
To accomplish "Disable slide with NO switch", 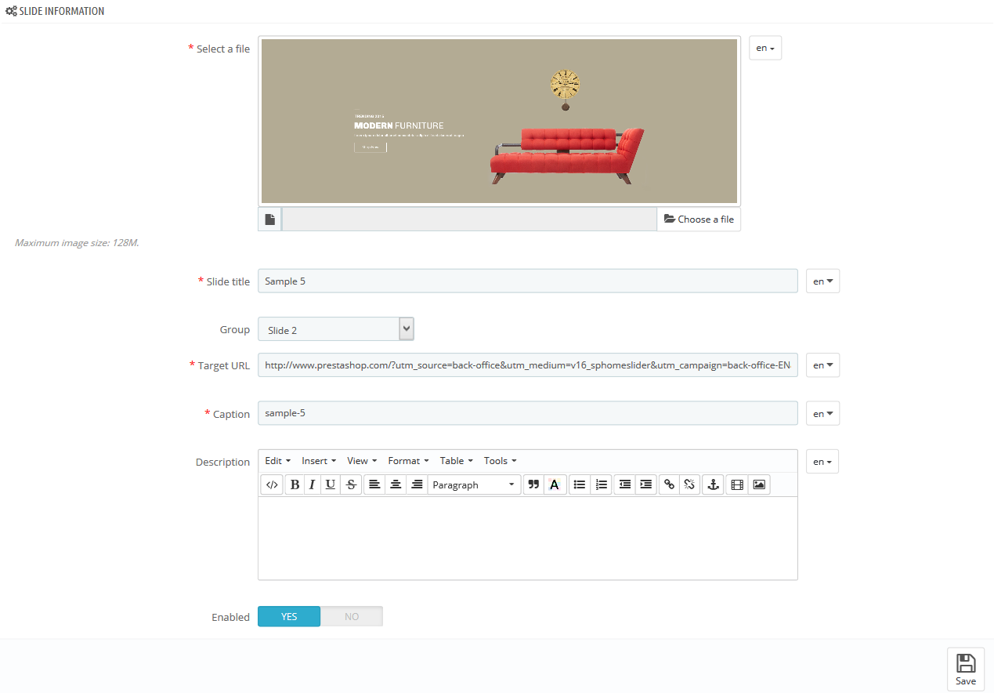I will click(x=352, y=616).
